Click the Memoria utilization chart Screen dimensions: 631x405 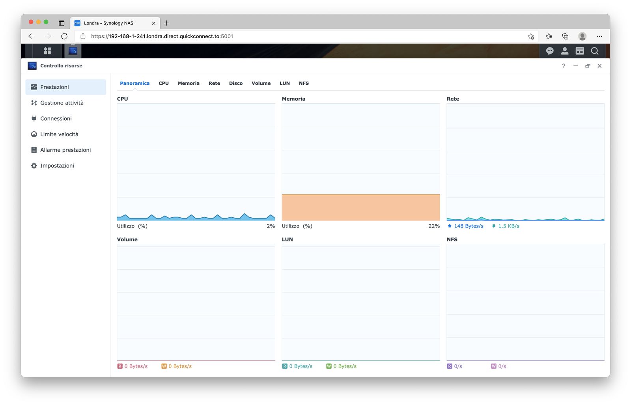361,162
